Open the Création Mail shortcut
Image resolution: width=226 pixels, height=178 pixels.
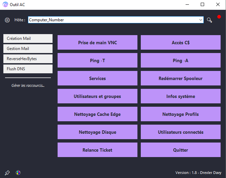(x=28, y=39)
